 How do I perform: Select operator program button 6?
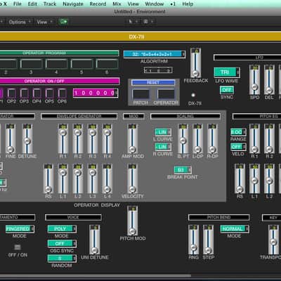click(107, 63)
